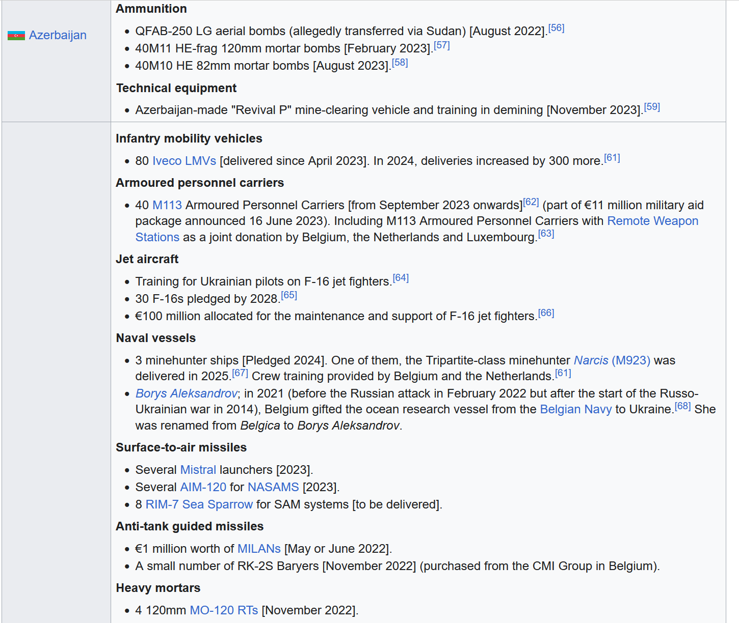Screen dimensions: 739x623
Task: Open the Azerbaijan country link
Action: pyautogui.click(x=58, y=35)
